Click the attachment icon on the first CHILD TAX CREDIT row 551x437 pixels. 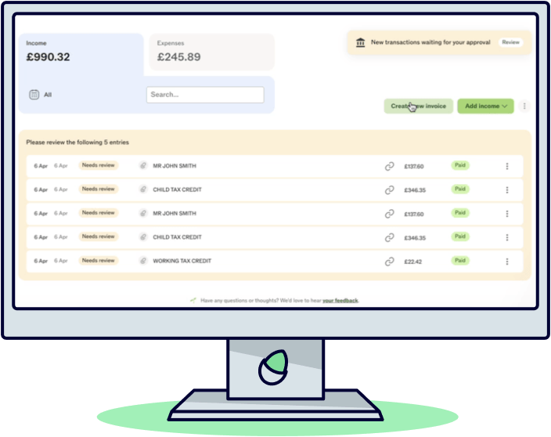click(x=143, y=190)
